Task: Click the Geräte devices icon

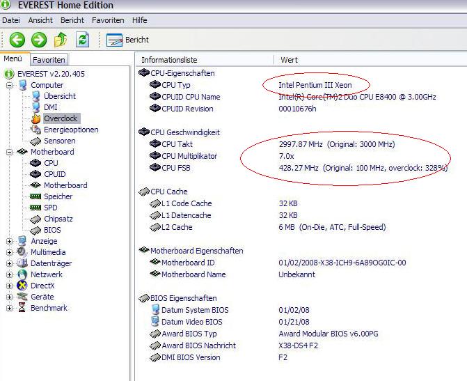Action: click(x=22, y=297)
